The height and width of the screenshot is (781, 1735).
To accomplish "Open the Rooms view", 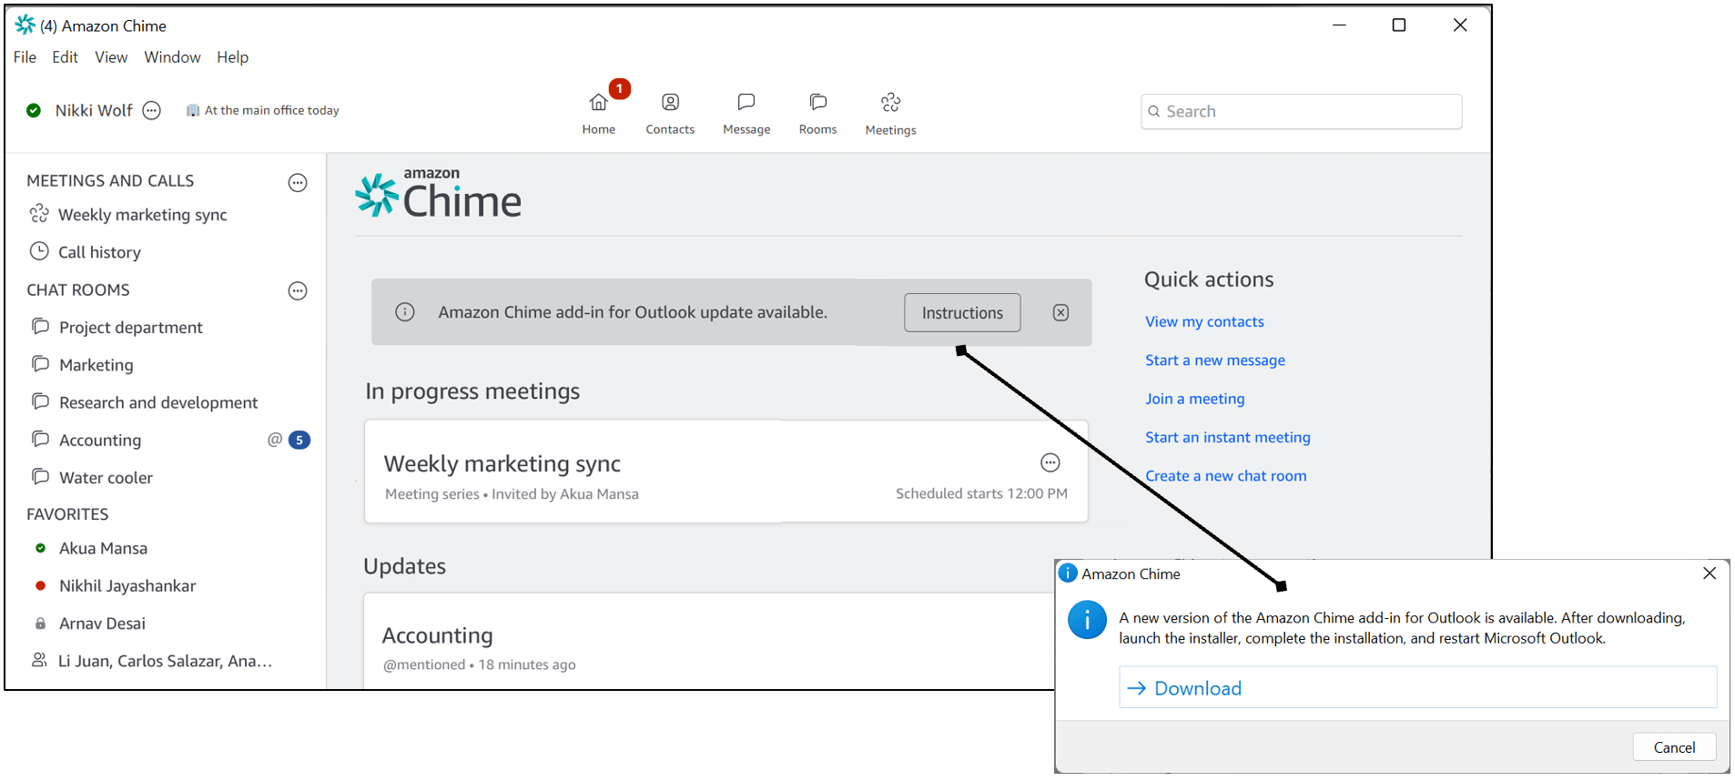I will click(x=817, y=114).
